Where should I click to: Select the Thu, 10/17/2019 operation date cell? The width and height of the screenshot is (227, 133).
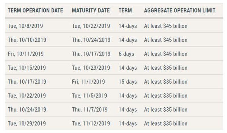27,82
